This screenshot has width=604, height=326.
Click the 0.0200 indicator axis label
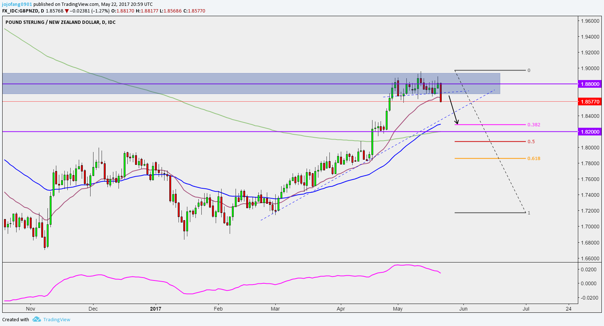click(589, 269)
